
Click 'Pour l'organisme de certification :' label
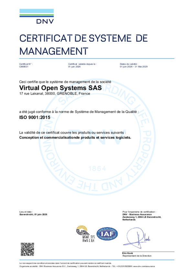[139, 212]
